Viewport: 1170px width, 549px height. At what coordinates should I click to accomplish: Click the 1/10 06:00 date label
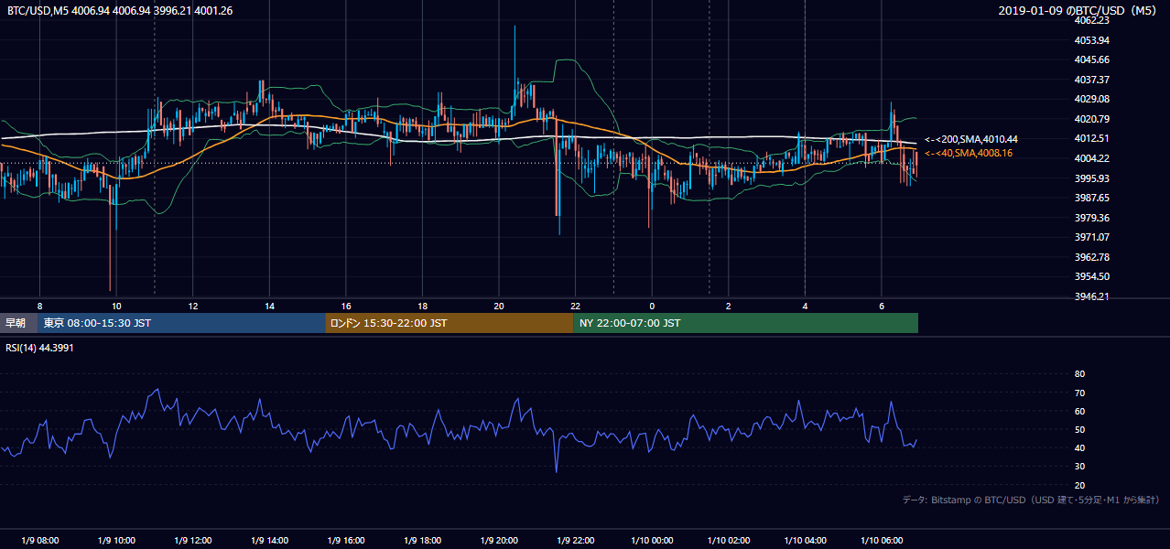(x=882, y=540)
